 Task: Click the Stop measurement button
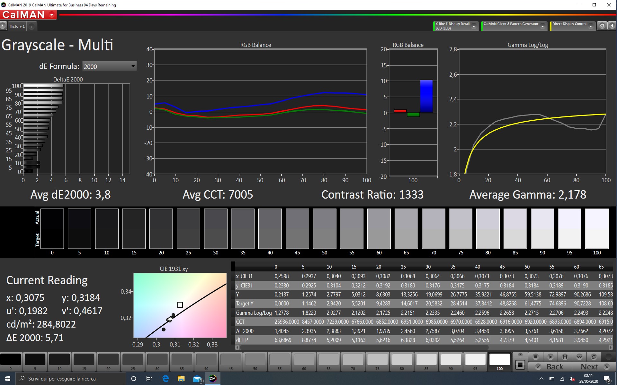[x=535, y=357]
